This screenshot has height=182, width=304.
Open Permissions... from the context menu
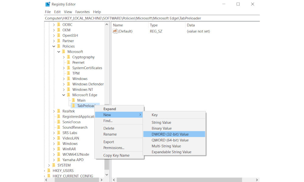119,148
